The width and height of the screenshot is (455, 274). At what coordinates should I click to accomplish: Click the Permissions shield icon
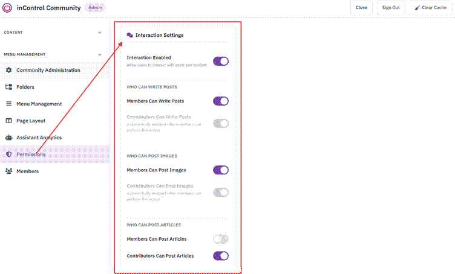point(8,155)
